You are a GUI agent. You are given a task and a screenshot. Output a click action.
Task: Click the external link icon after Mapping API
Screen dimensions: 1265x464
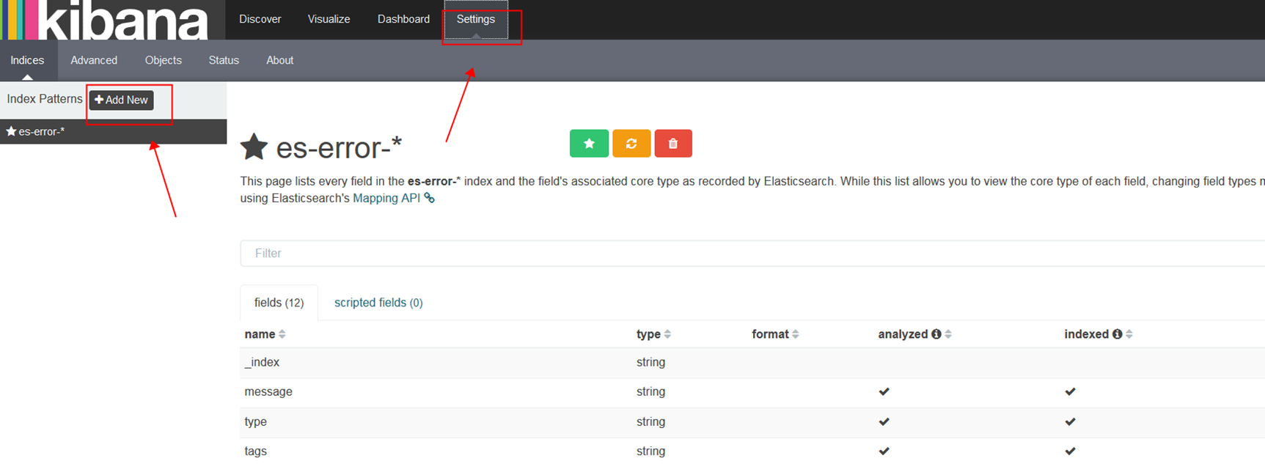(x=430, y=198)
